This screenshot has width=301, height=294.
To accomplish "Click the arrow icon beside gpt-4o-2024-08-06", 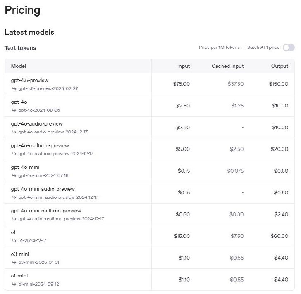I will click(x=14, y=110).
